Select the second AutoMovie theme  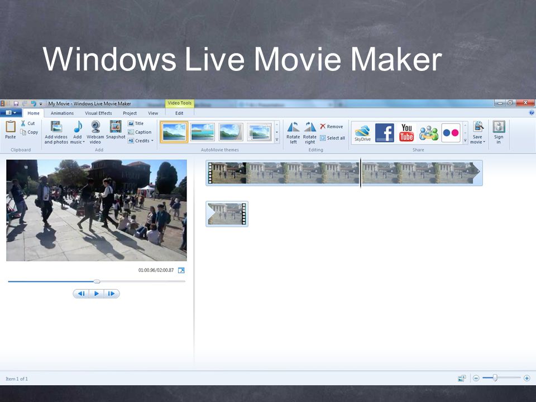pyautogui.click(x=203, y=132)
